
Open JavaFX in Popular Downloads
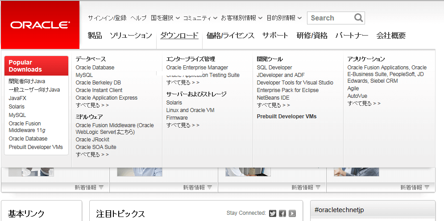[17, 98]
